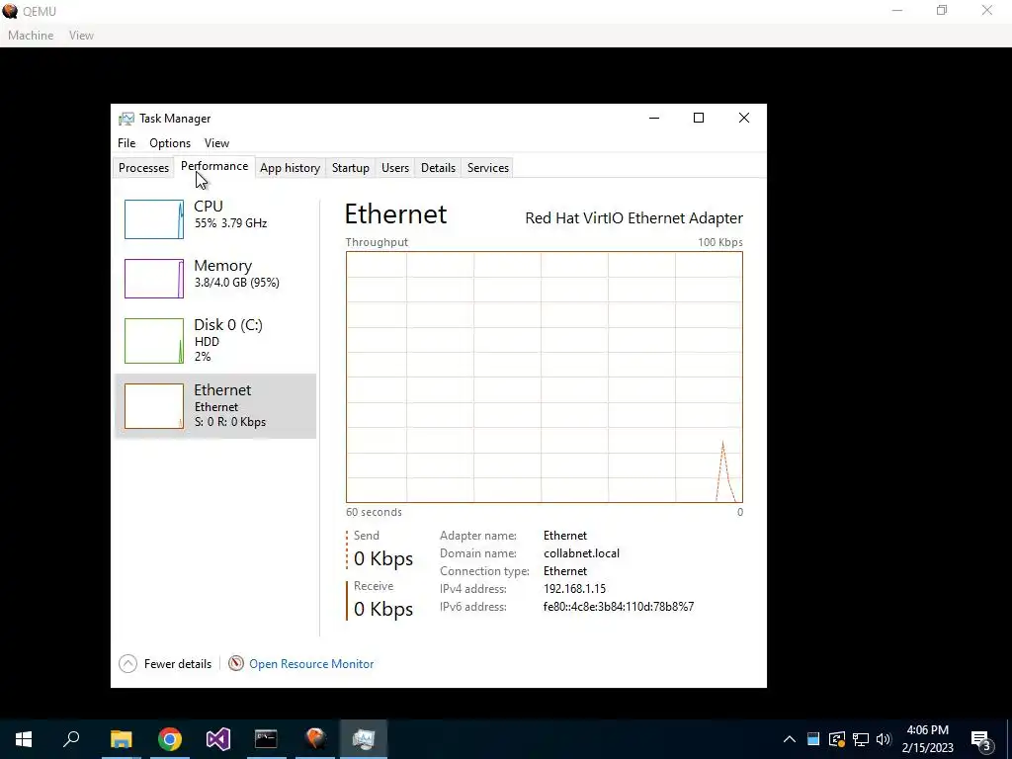Select the CPU usage graph thumbnail

[153, 219]
